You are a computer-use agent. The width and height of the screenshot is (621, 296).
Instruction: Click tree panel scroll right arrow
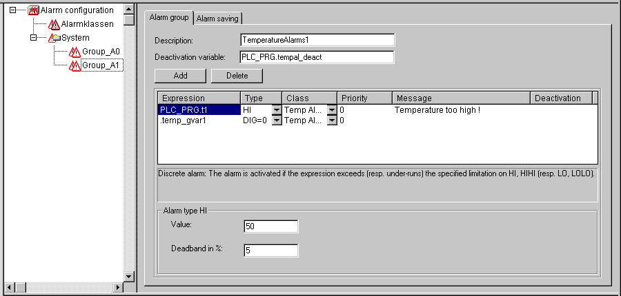[117, 287]
